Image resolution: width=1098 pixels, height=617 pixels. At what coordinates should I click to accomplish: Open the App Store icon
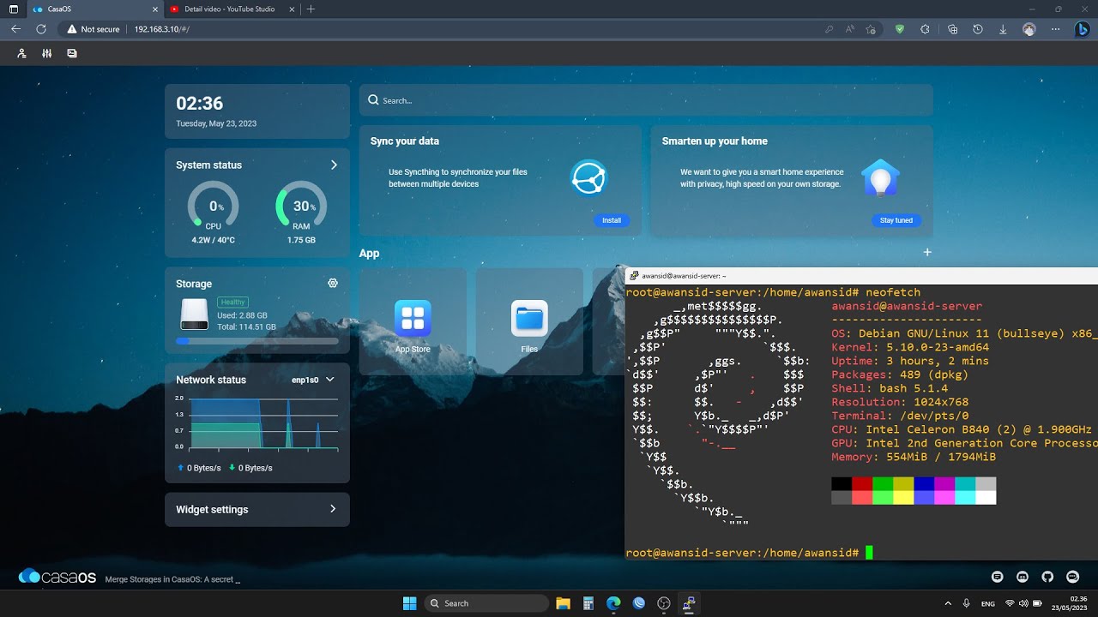[x=413, y=318]
